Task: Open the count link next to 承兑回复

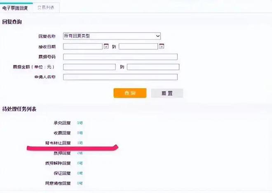Action: tap(80, 123)
